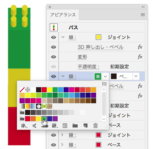The image size is (153, 149).
Task: Click the パス thumbnail at panel top
Action: (x=54, y=27)
